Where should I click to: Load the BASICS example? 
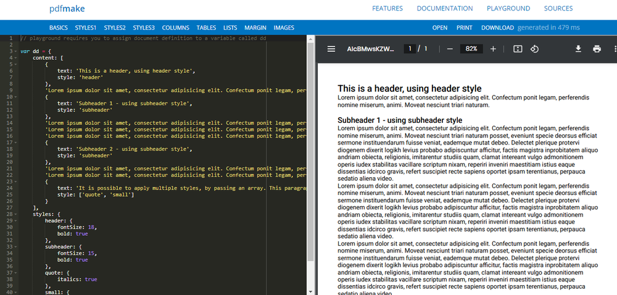[58, 28]
